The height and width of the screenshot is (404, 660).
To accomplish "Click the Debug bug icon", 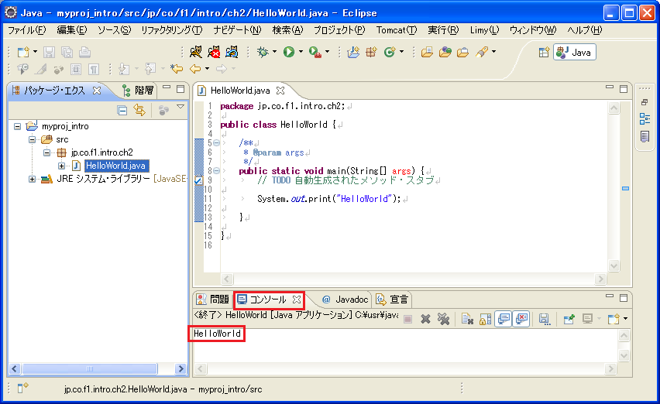I will pos(263,52).
